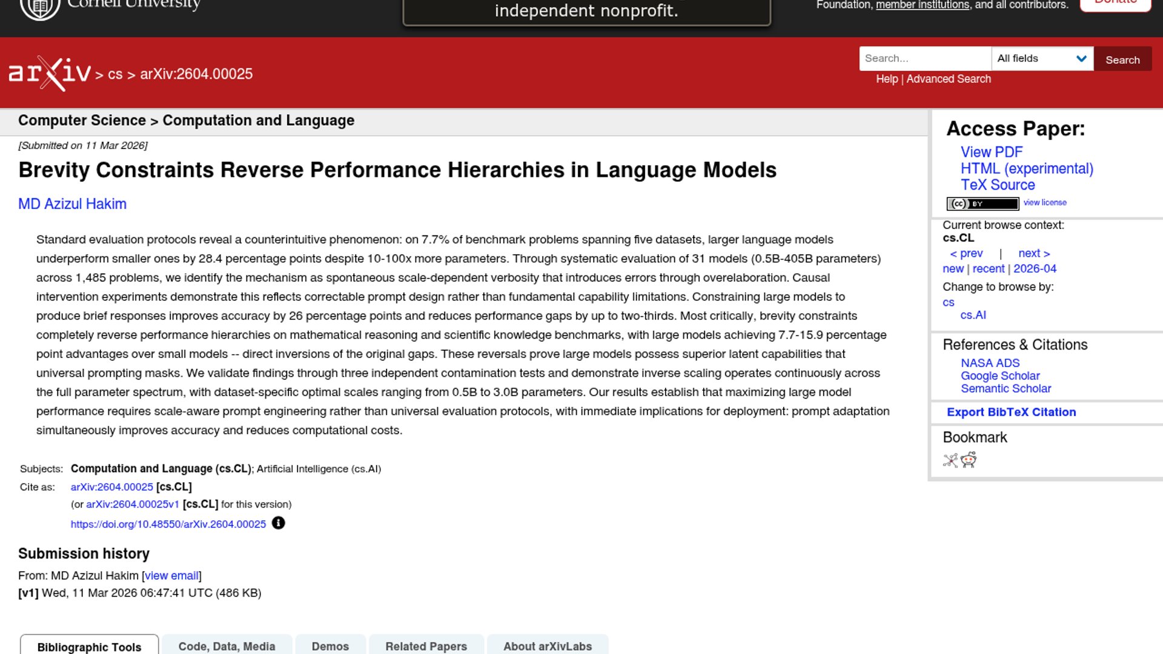Bookmark on Reddit icon

[969, 460]
